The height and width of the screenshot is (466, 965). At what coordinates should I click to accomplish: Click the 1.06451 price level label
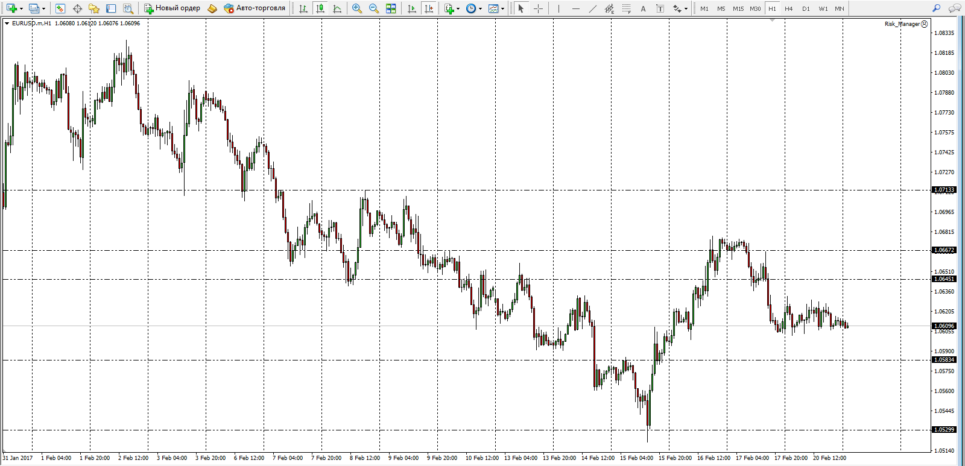tap(944, 279)
